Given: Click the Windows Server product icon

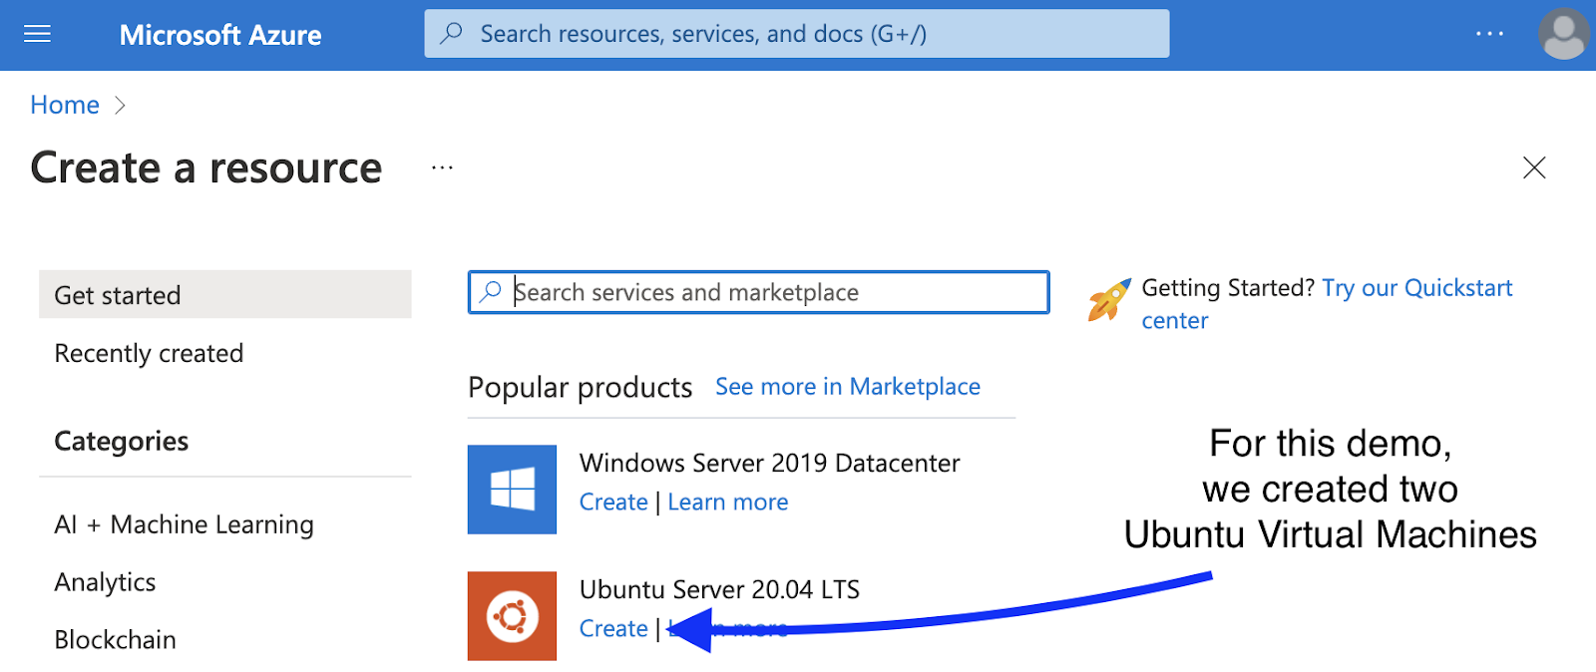Looking at the screenshot, I should point(512,490).
